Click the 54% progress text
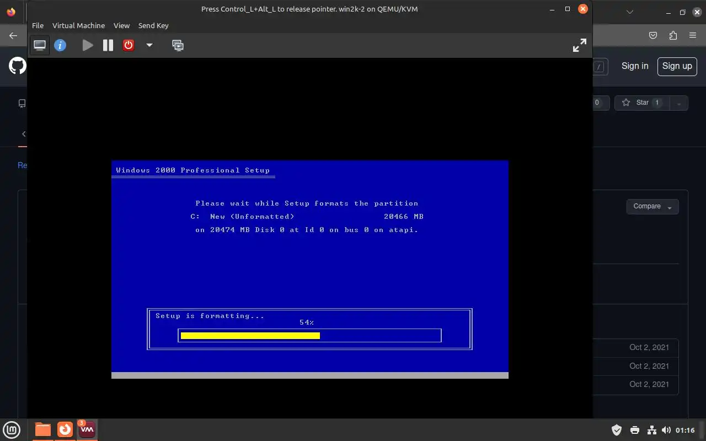Viewport: 706px width, 441px height. (307, 322)
